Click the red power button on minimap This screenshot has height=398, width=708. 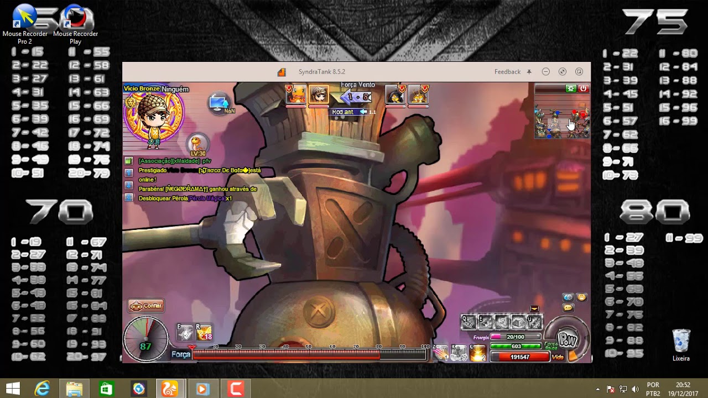(x=583, y=88)
